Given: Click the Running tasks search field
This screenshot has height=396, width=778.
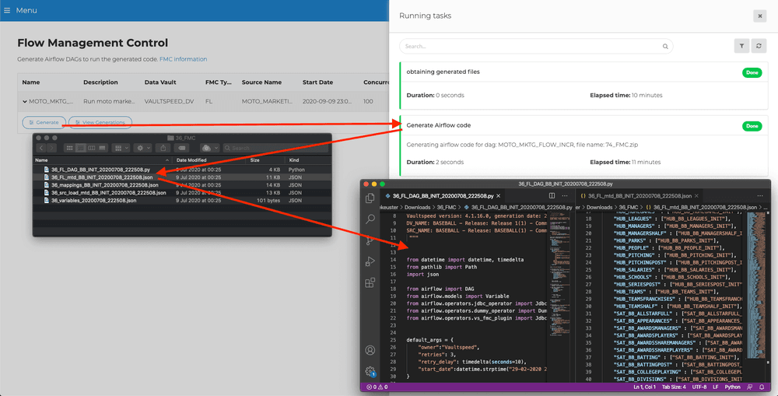Looking at the screenshot, I should tap(536, 46).
